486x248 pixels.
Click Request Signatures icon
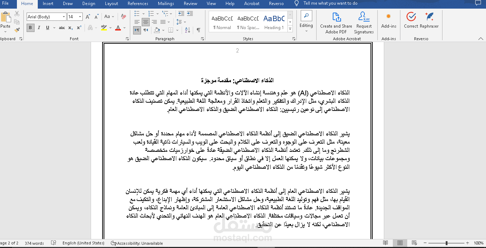pos(364,23)
